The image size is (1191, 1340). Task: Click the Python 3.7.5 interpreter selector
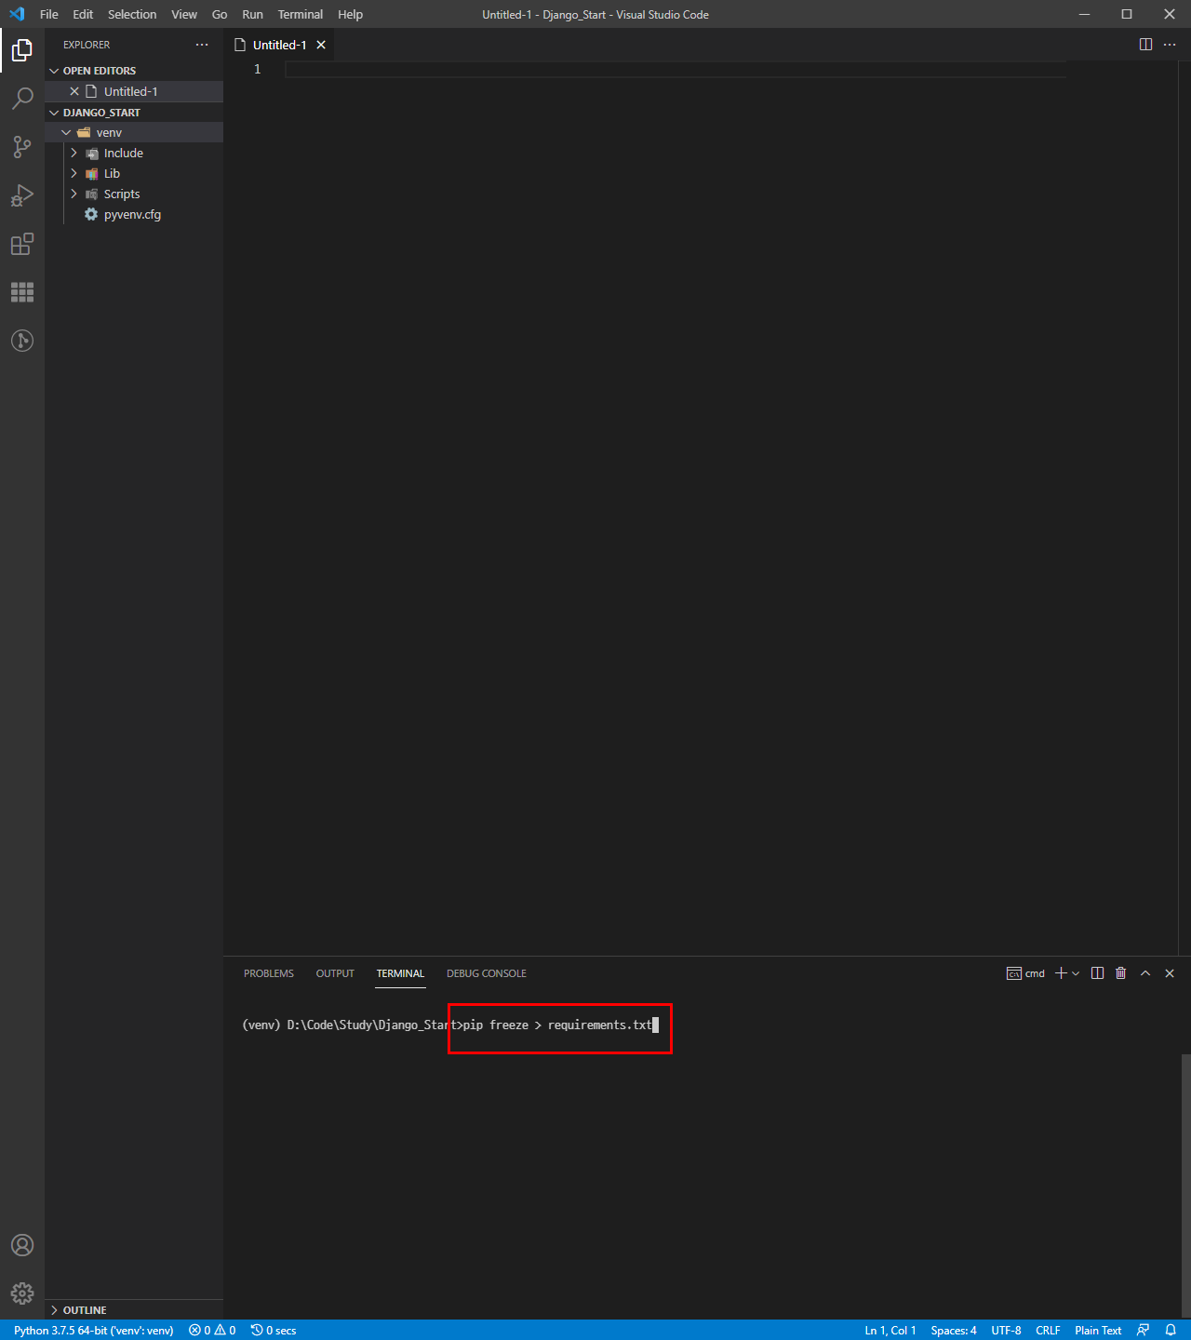click(94, 1330)
